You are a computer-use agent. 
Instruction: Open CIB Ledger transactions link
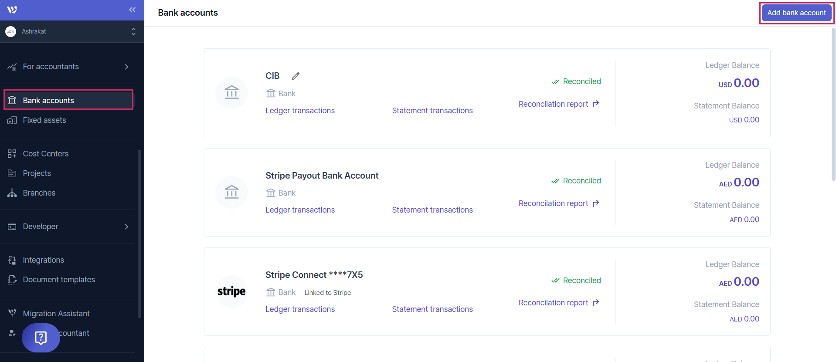point(300,111)
